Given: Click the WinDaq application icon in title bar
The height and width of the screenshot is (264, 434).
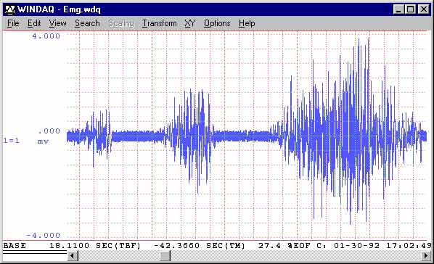Looking at the screenshot, I should pos(10,9).
